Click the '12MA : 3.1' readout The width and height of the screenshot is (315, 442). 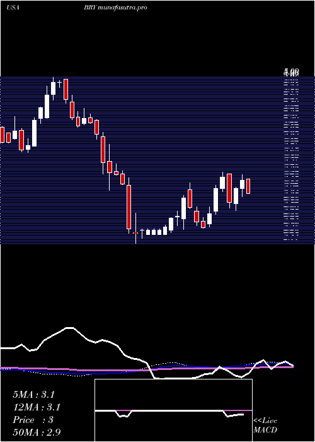point(37,407)
